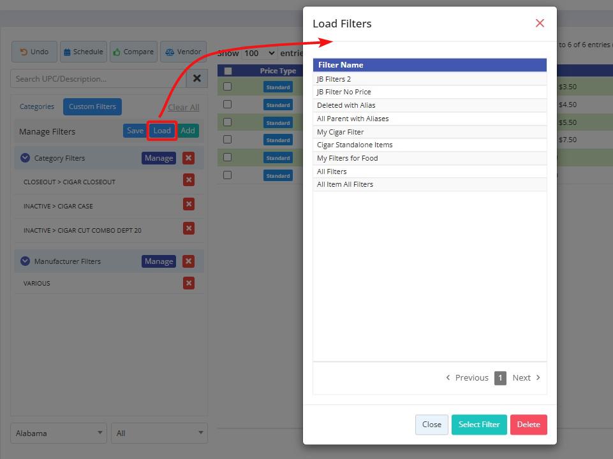Click the Standard badge in the $3.50 row
The image size is (613, 459).
278,87
